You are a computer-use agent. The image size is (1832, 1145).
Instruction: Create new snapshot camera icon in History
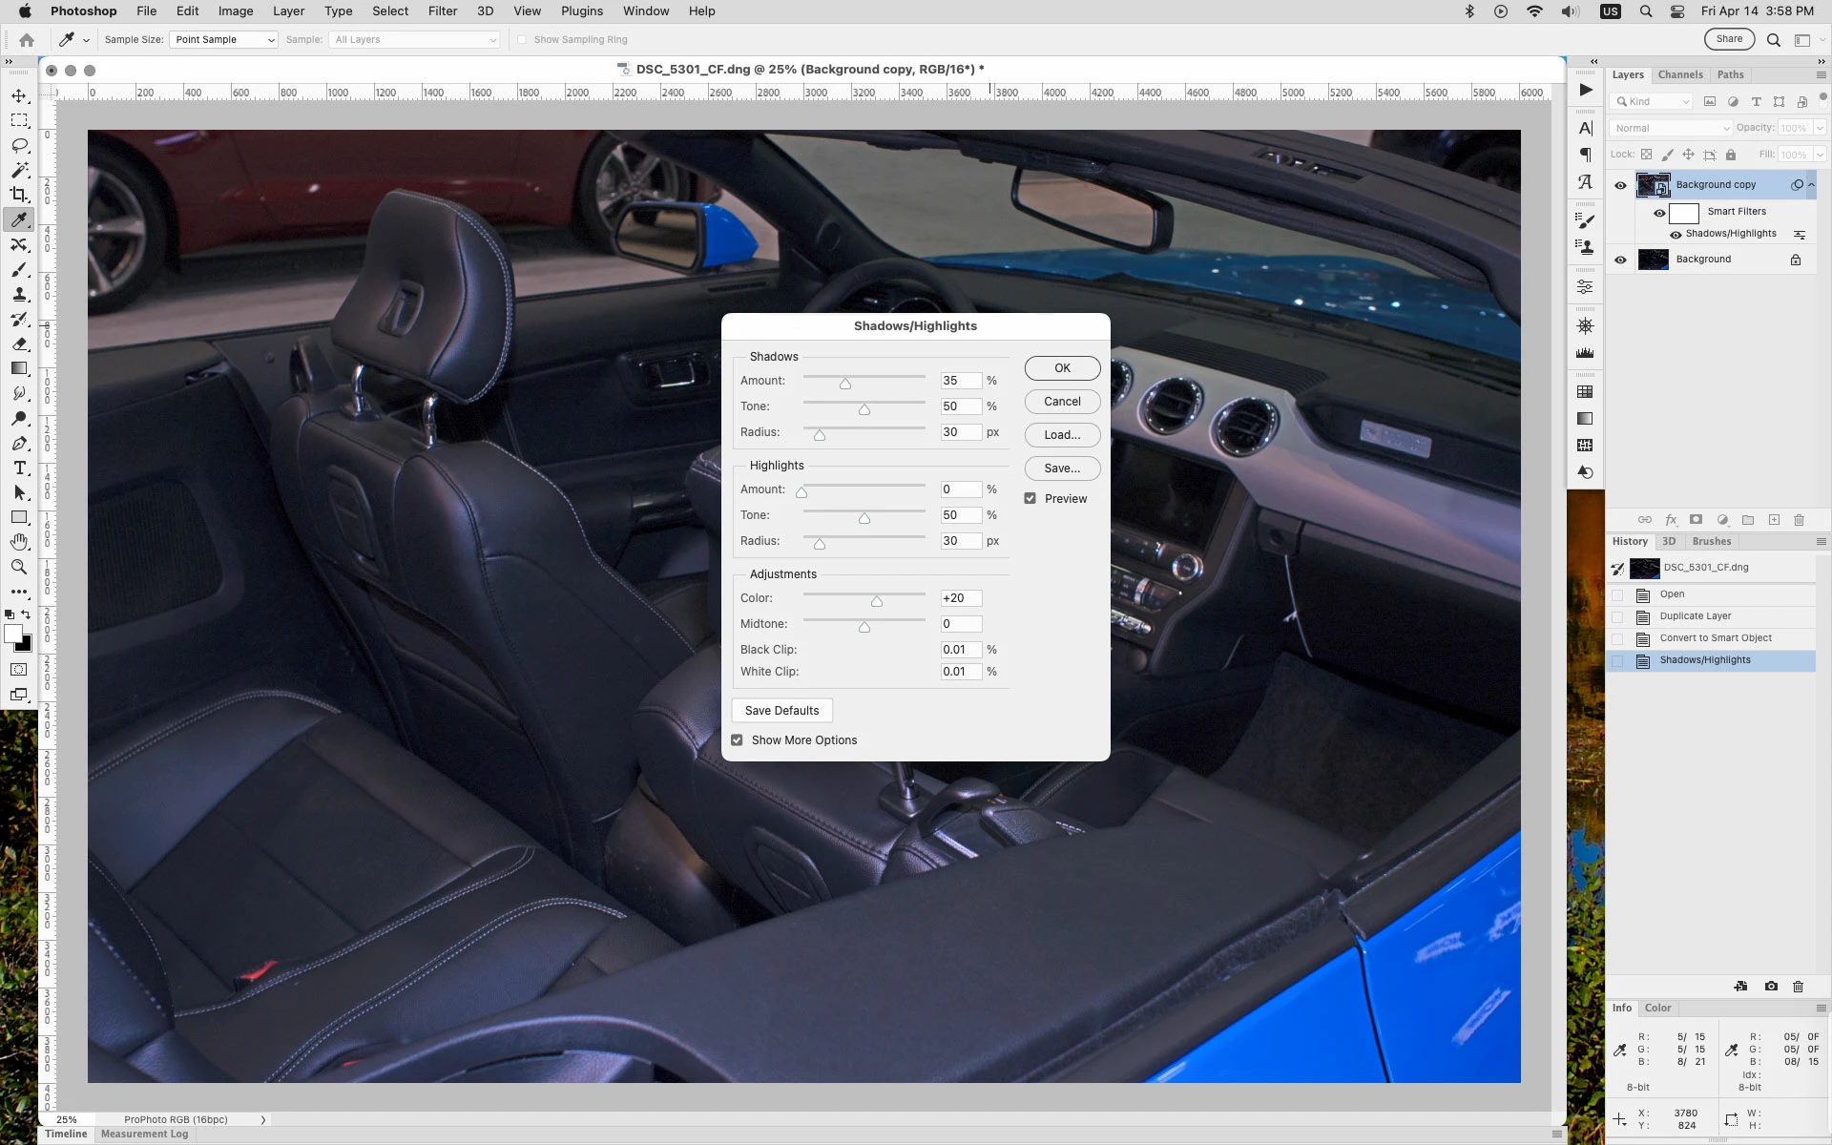tap(1771, 987)
